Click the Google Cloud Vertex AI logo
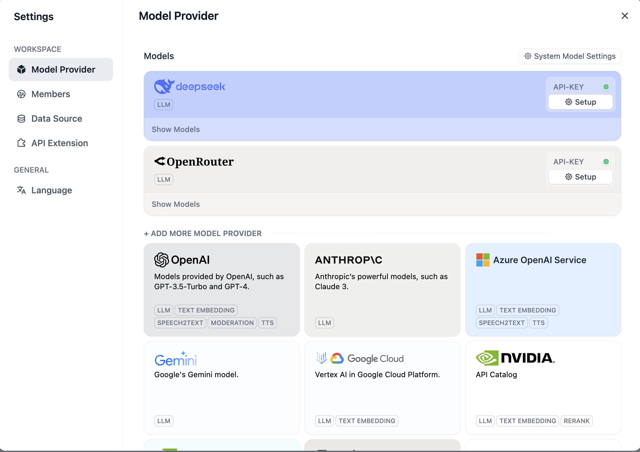This screenshot has width=640, height=452. click(x=360, y=358)
